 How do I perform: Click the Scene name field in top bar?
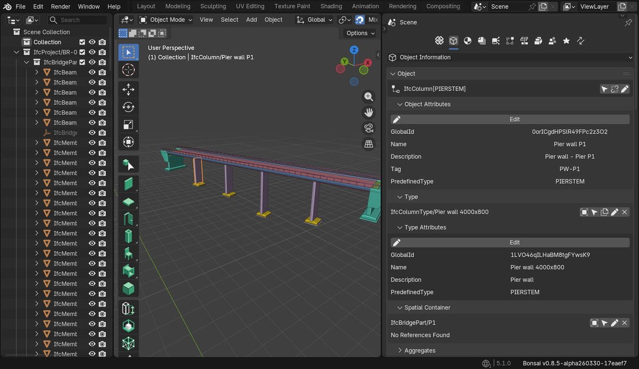click(x=507, y=6)
